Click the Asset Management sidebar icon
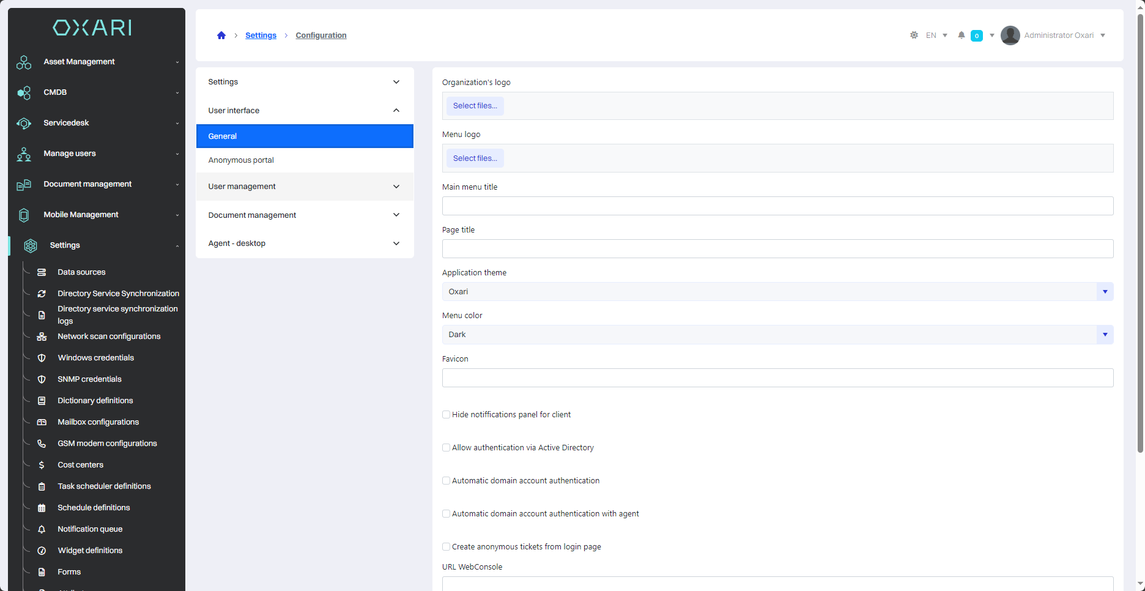 (x=24, y=62)
